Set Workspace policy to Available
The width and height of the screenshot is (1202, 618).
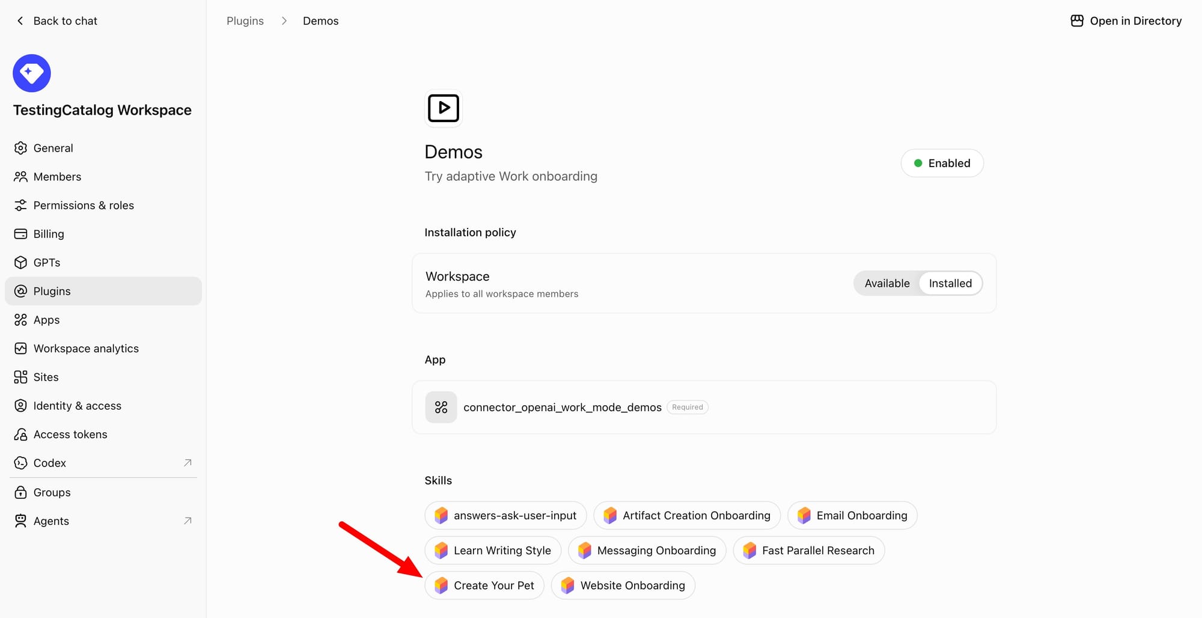(x=887, y=284)
